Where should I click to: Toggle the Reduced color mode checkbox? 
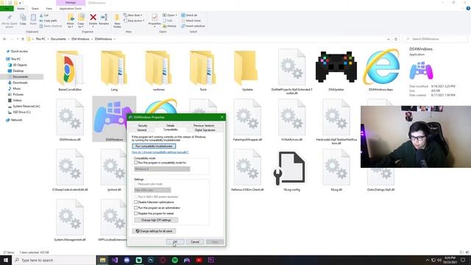135,184
